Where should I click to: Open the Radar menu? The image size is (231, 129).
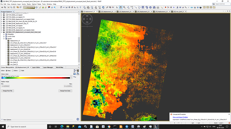(39, 4)
